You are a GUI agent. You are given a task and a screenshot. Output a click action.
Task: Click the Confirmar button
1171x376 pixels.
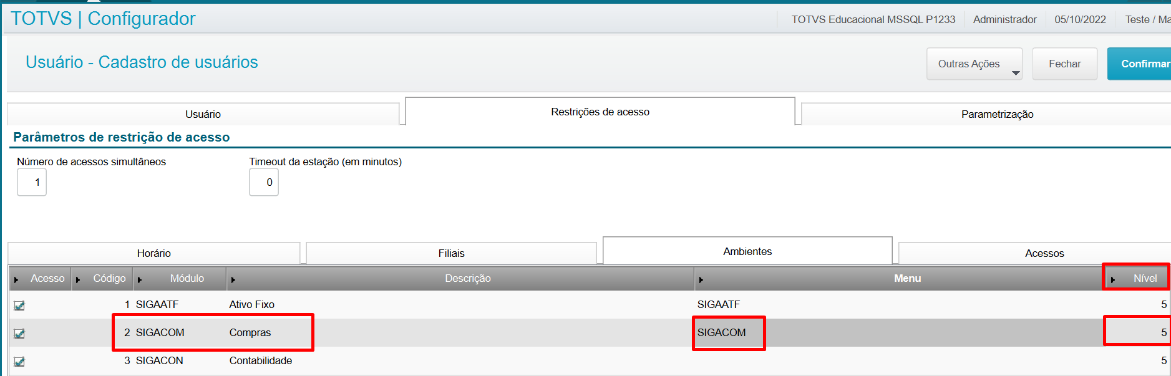point(1140,64)
